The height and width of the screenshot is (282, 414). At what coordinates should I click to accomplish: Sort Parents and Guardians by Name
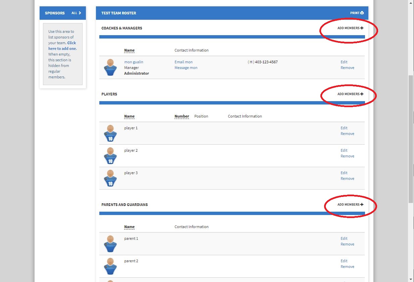129,227
